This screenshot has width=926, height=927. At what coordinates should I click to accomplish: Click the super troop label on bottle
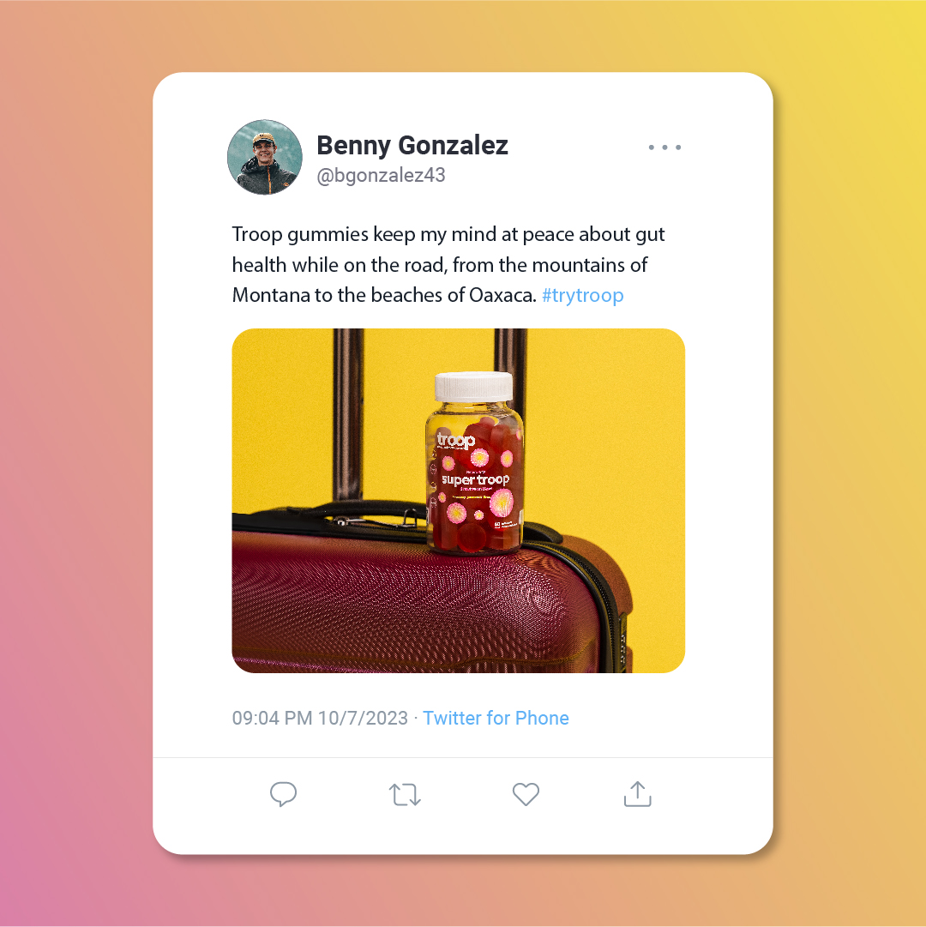tap(475, 479)
